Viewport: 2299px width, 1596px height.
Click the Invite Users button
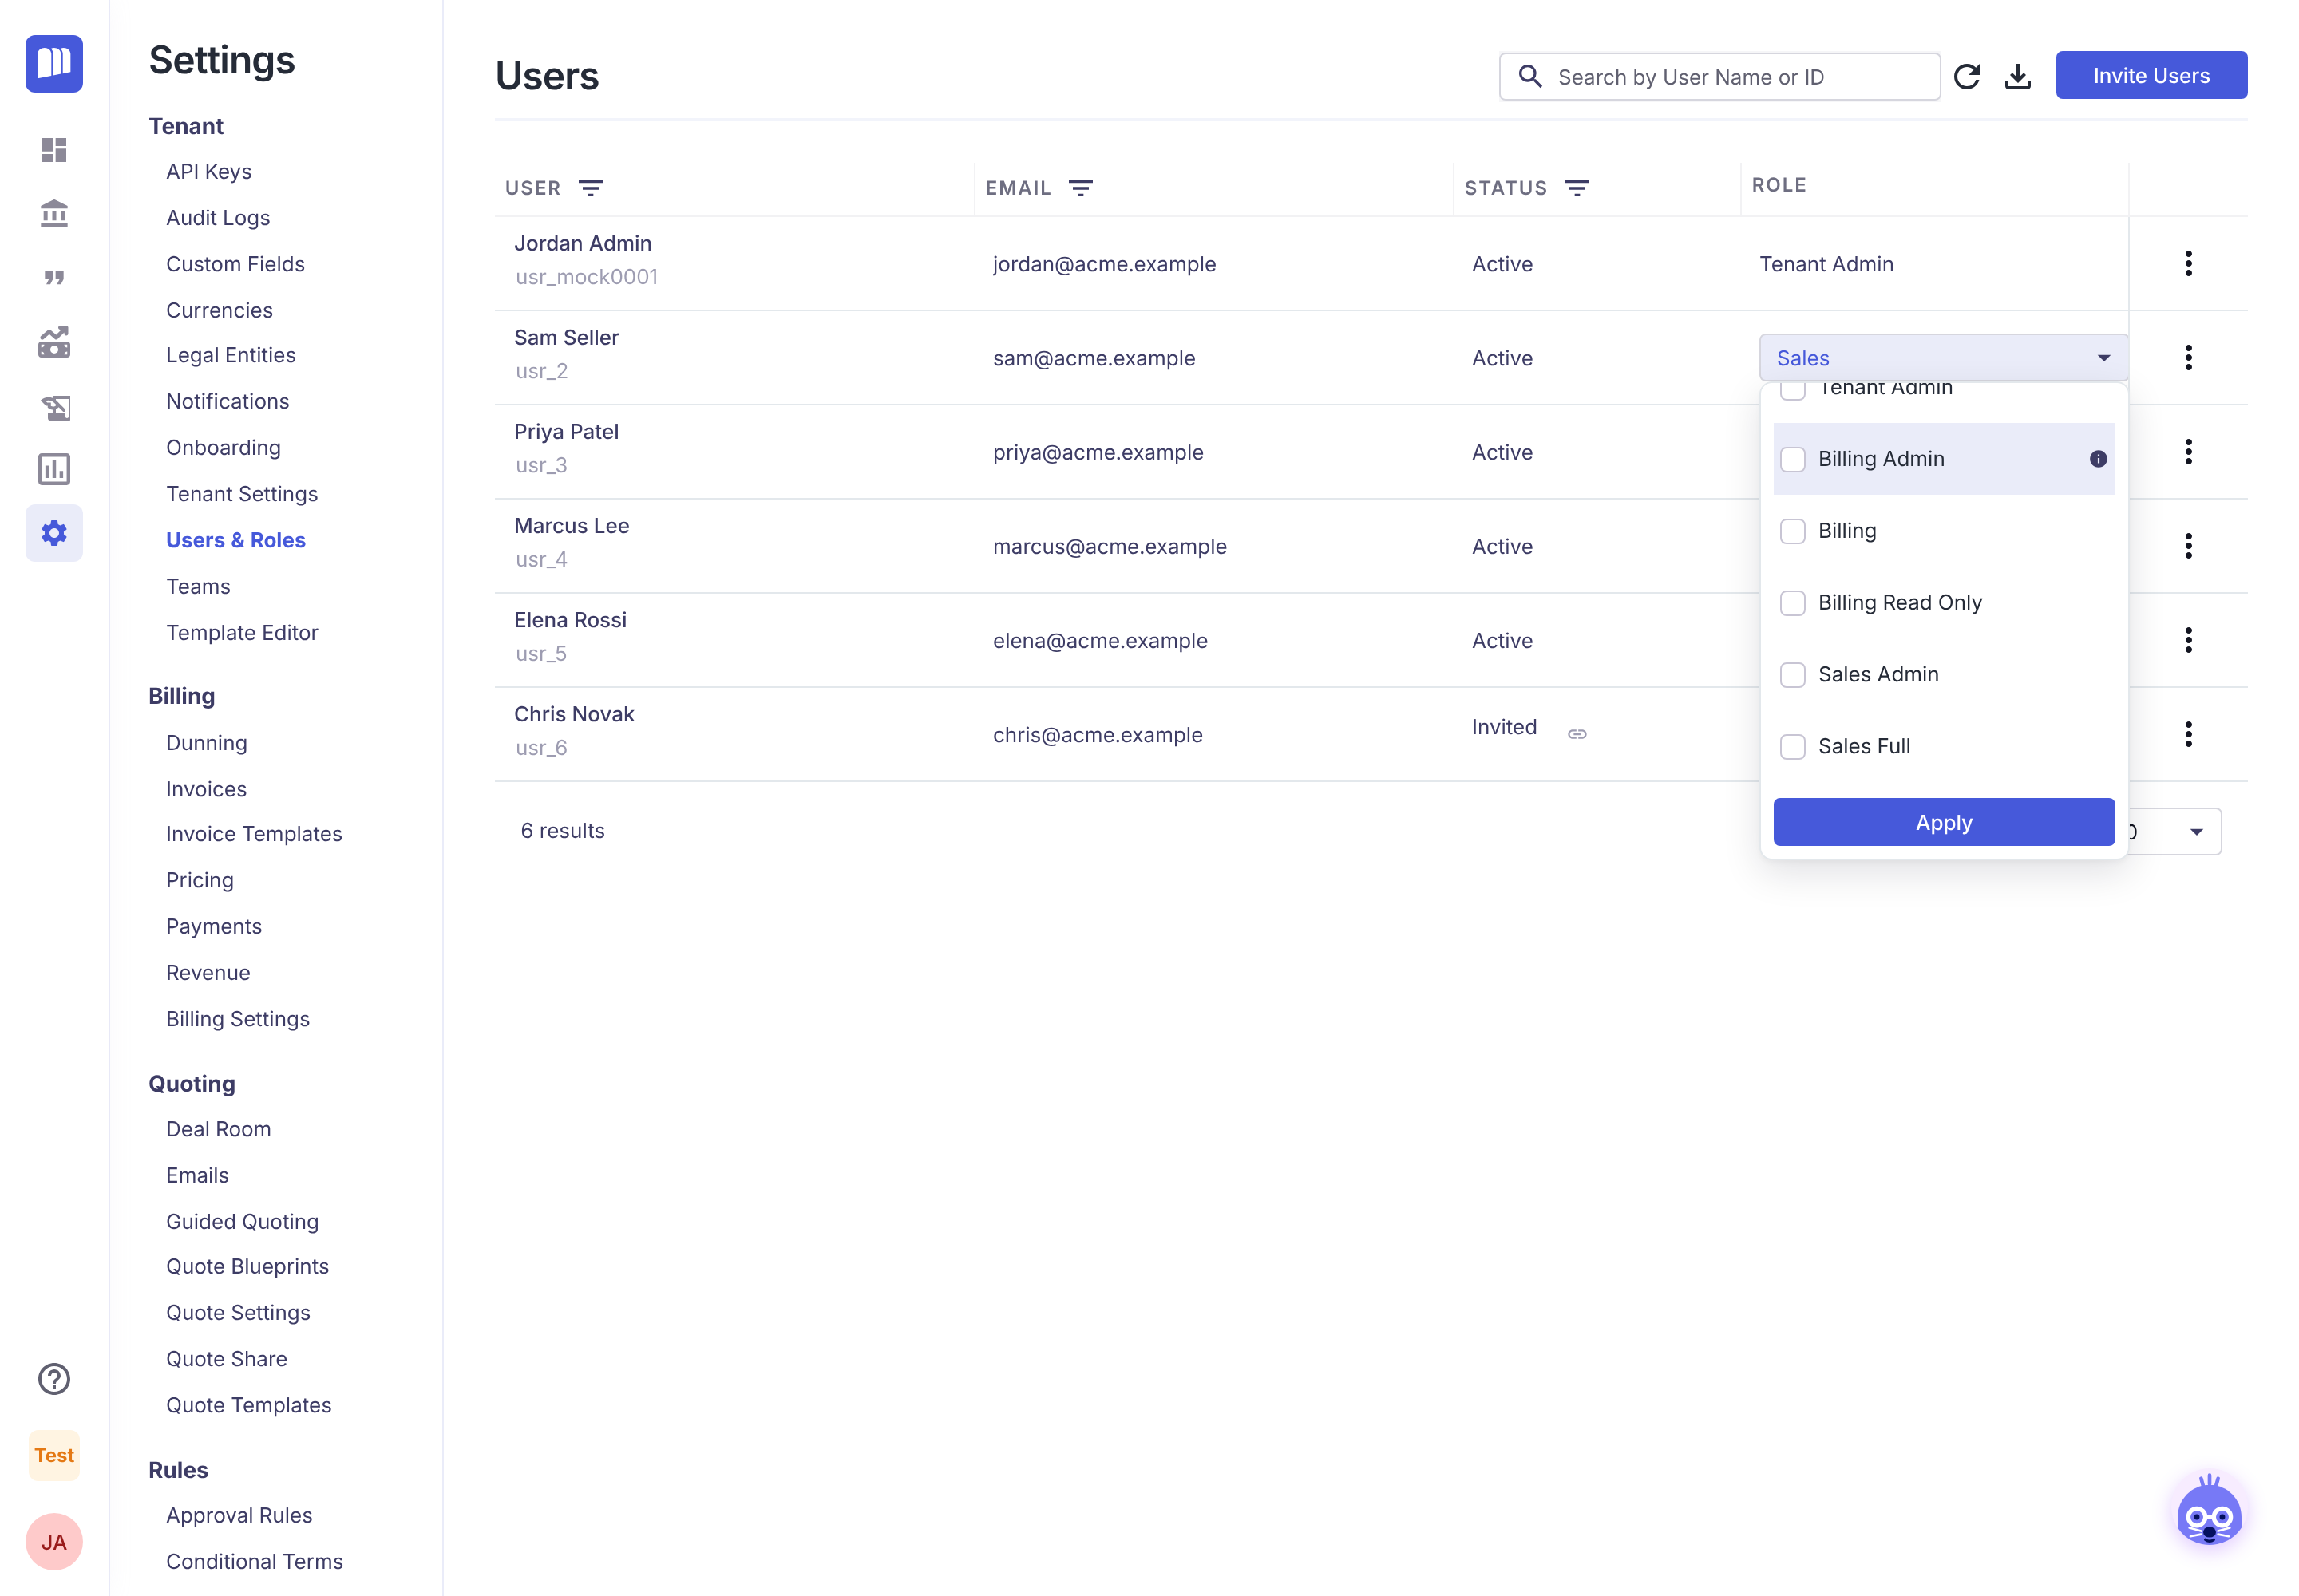click(x=2151, y=75)
